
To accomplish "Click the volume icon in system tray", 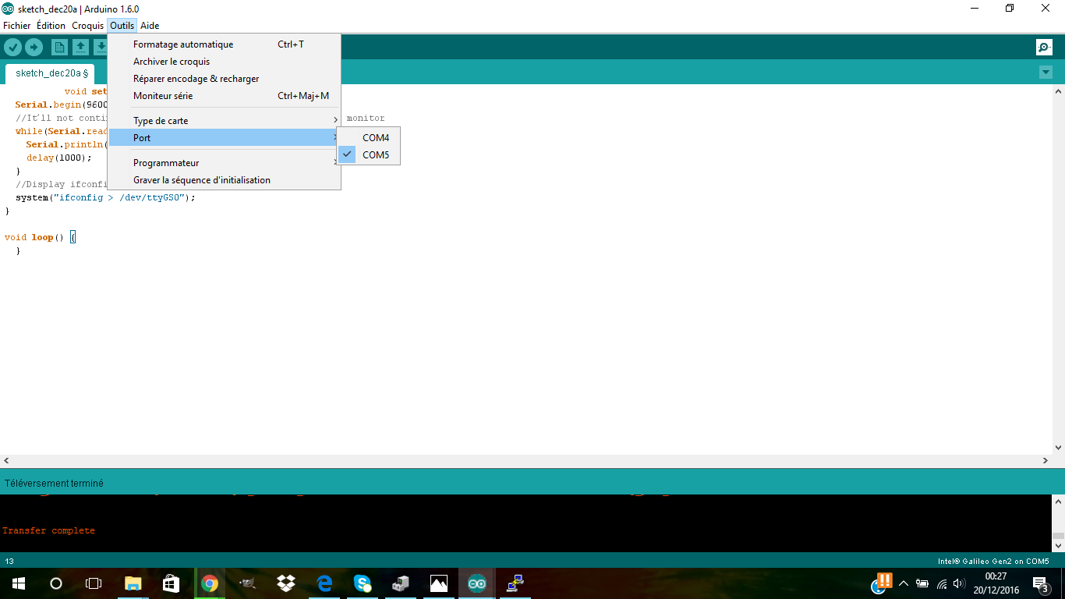I will tap(958, 583).
